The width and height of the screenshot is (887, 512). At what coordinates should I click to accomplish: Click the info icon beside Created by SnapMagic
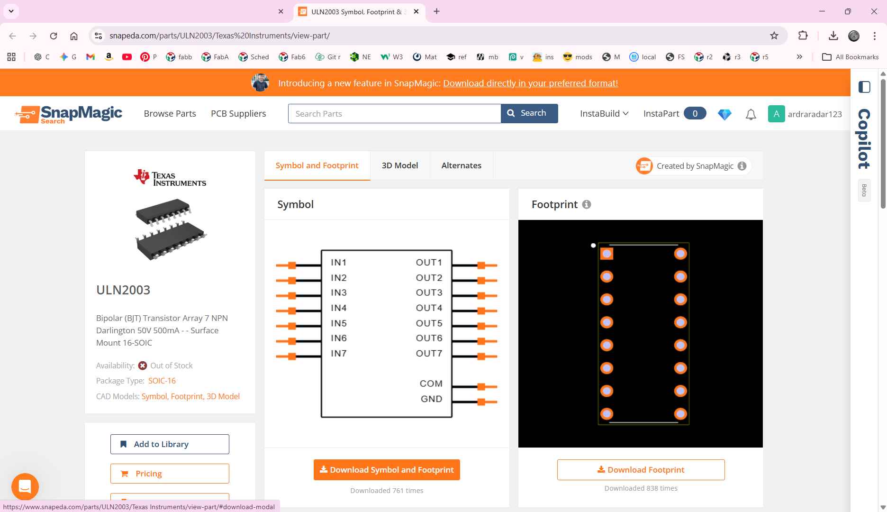click(x=742, y=166)
